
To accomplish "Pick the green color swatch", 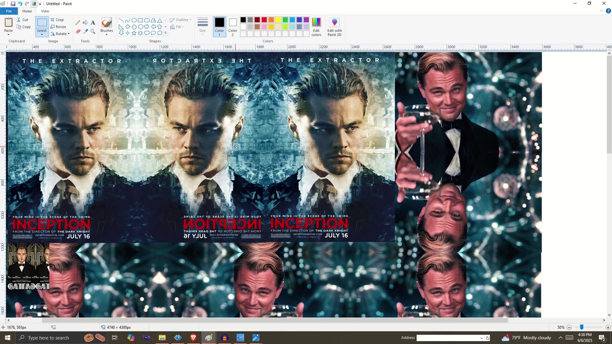I will click(x=285, y=20).
